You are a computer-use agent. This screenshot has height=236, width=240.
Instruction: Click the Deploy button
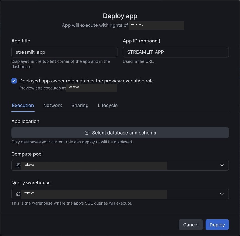[x=217, y=225]
